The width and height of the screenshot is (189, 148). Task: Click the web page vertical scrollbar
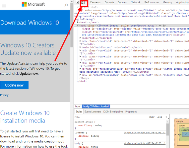[72, 25]
